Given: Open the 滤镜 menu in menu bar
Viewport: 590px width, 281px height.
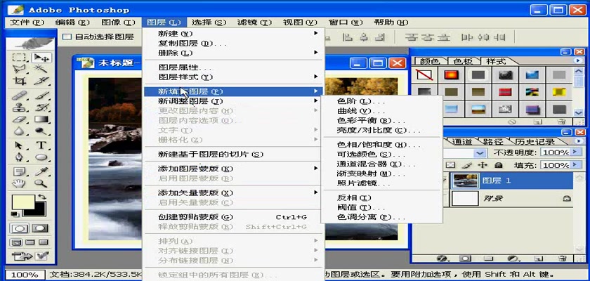Looking at the screenshot, I should tap(254, 22).
